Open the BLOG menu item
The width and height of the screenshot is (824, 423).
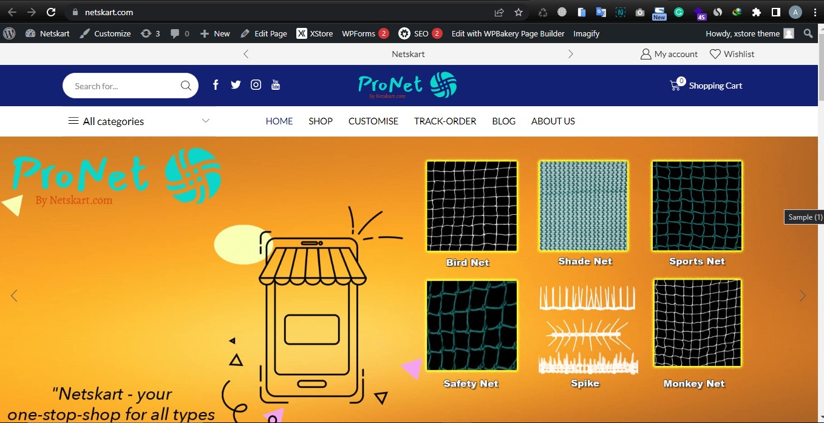pyautogui.click(x=504, y=121)
